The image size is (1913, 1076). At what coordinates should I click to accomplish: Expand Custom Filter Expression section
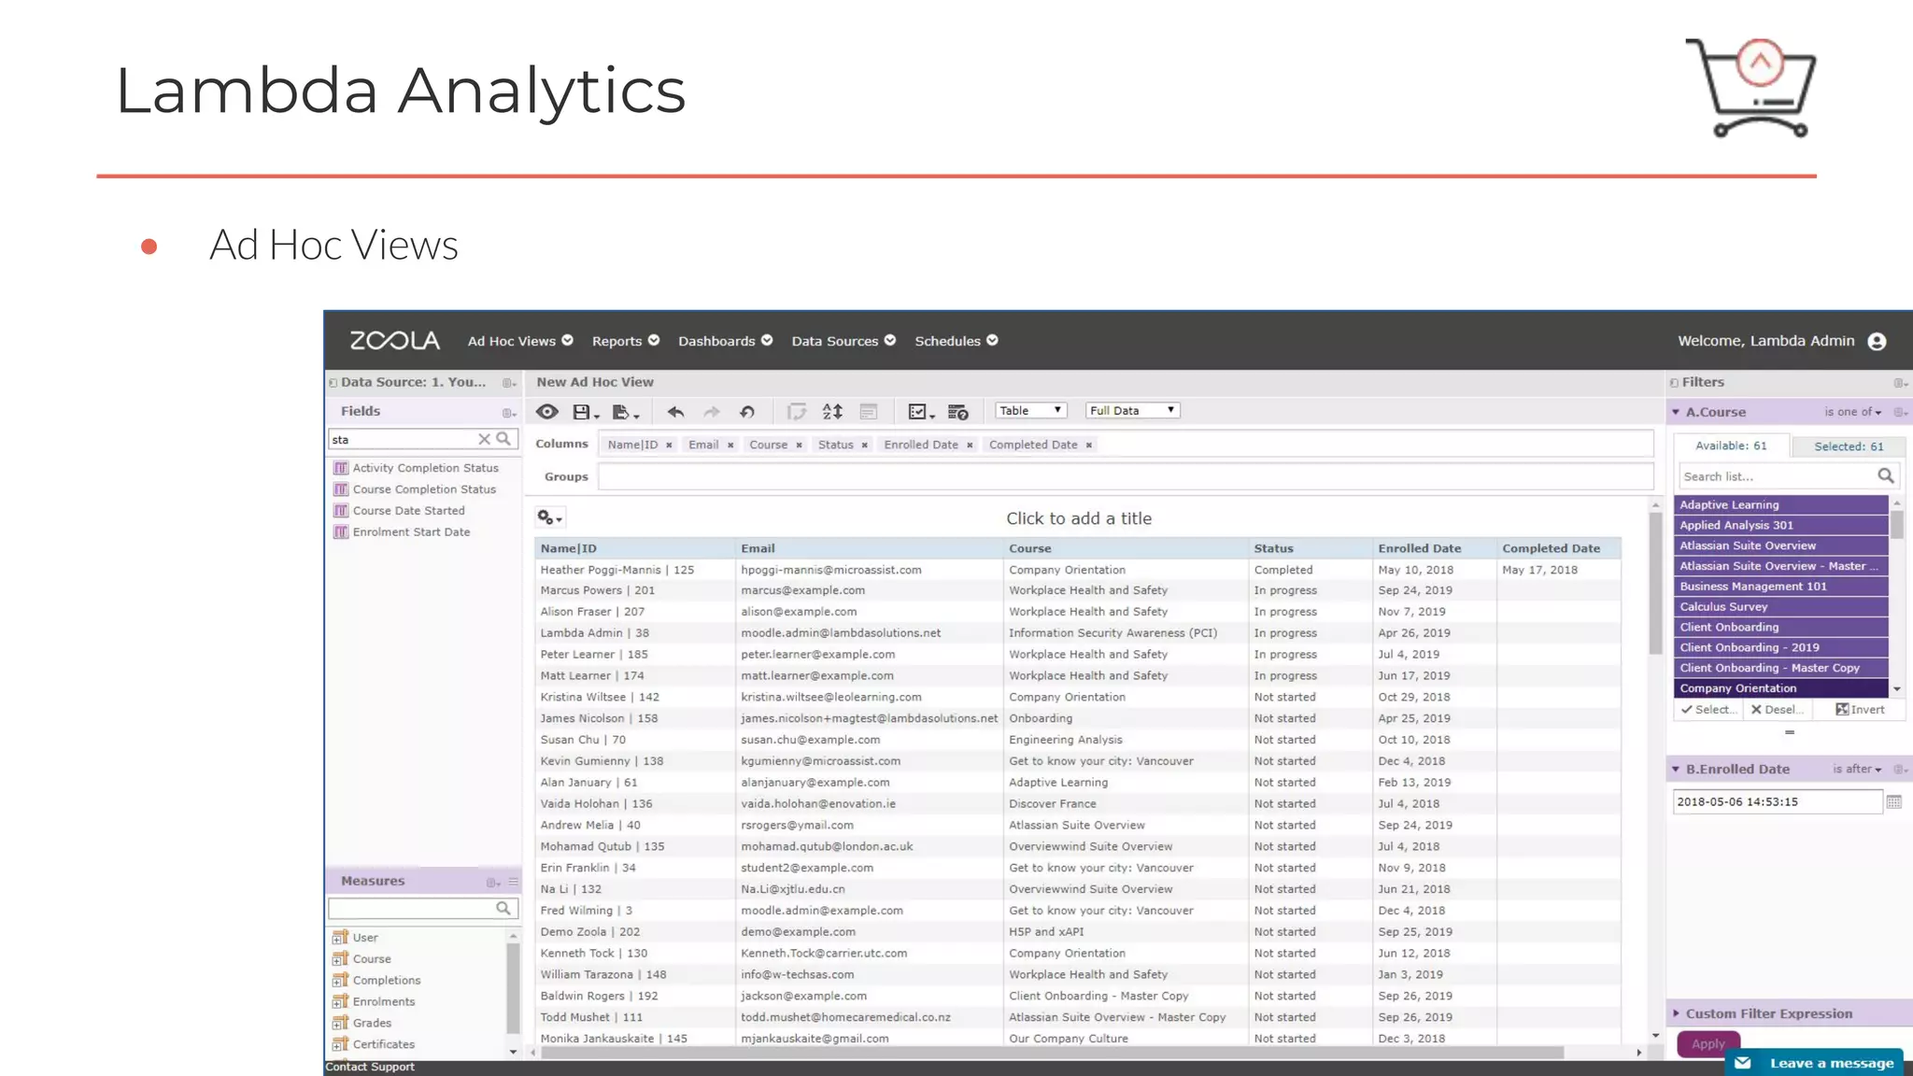(x=1676, y=1013)
